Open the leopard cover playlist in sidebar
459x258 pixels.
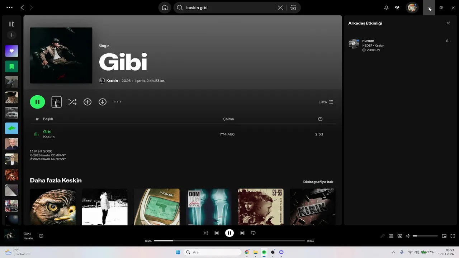coord(11,97)
